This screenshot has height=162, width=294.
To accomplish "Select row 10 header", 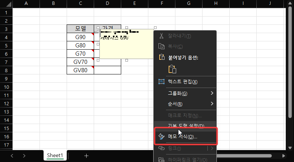I will 6,87.
